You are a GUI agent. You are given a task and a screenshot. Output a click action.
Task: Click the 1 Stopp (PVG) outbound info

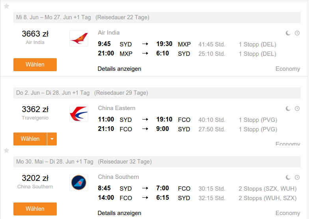pyautogui.click(x=258, y=120)
